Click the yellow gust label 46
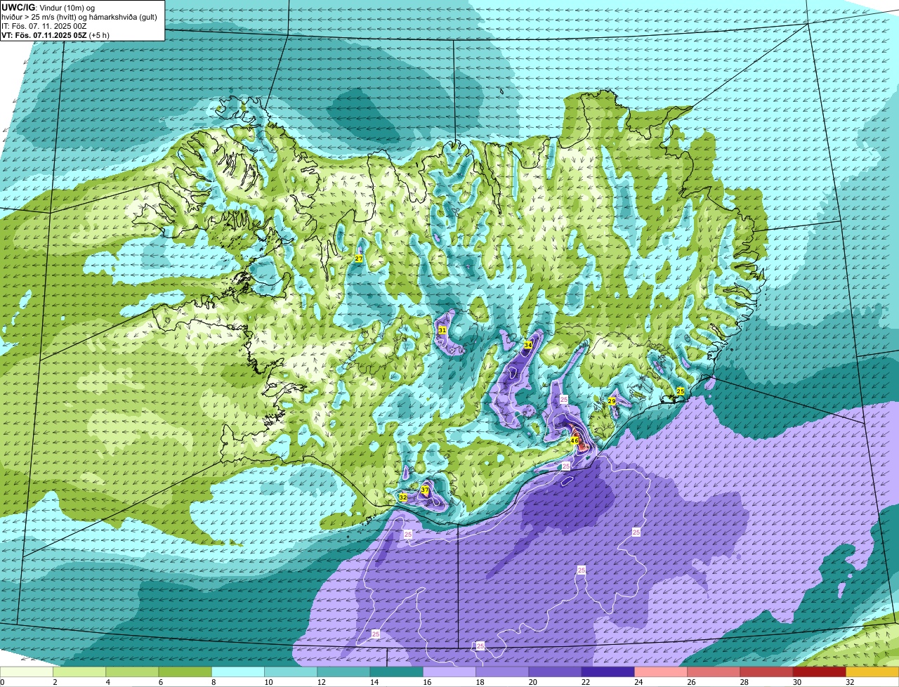 coord(574,440)
